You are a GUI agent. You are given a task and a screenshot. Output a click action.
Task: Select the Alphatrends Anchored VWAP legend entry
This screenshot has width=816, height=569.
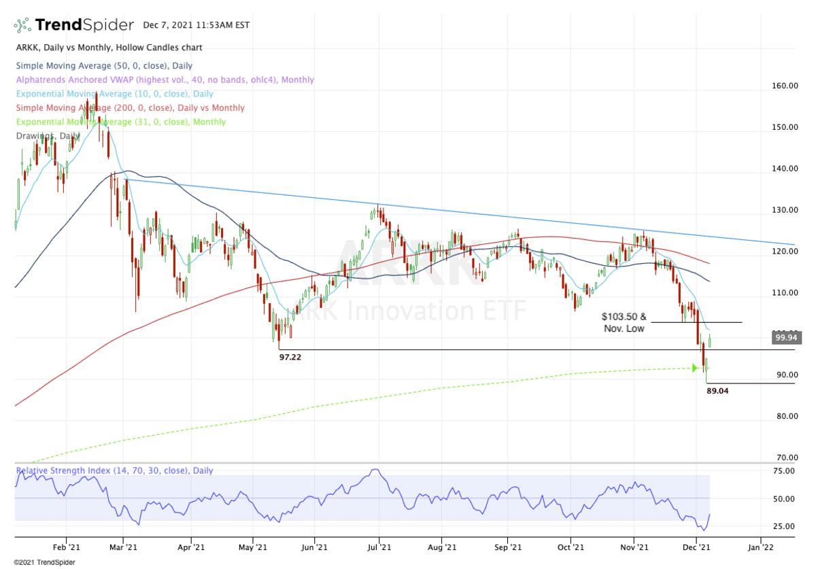point(164,80)
